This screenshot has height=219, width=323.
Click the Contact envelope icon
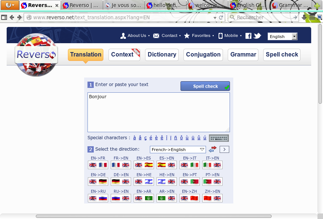pyautogui.click(x=156, y=36)
